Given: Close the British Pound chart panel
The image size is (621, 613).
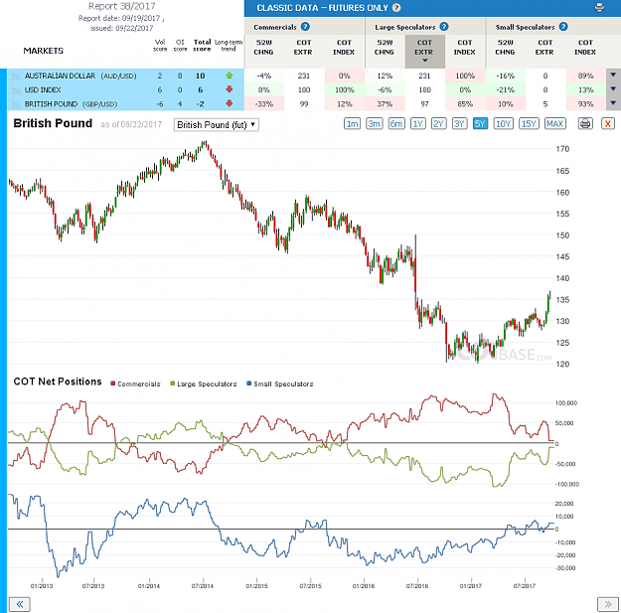Looking at the screenshot, I should (607, 123).
